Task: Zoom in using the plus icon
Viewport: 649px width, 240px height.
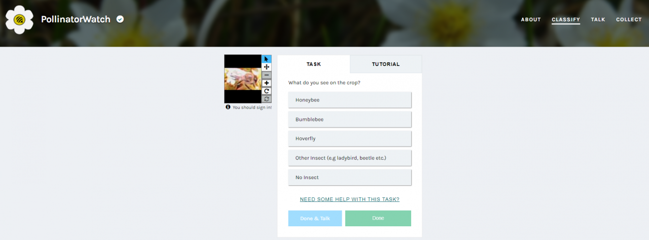Action: [266, 83]
